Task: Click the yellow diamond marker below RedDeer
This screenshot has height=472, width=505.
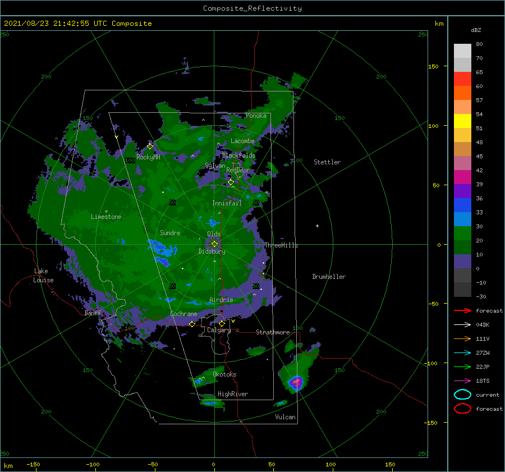Action: [231, 182]
